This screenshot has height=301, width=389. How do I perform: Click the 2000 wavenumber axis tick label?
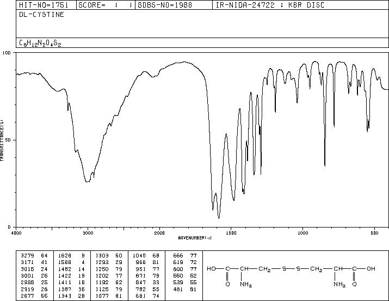159,233
